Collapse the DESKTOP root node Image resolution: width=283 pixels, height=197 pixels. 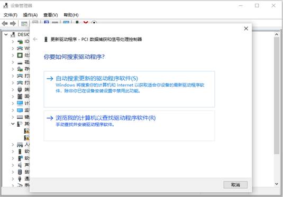pyautogui.click(x=6, y=34)
